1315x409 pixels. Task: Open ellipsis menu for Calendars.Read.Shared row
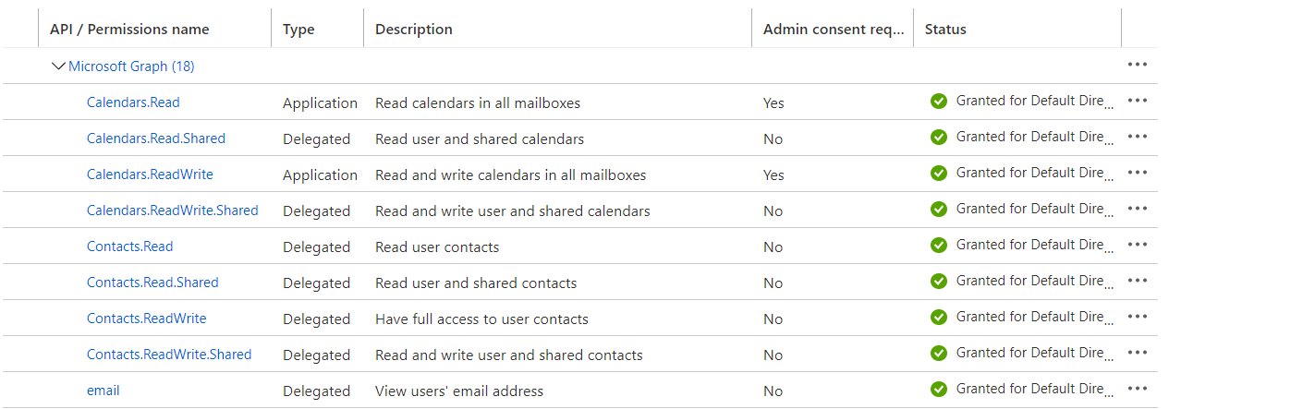1138,137
